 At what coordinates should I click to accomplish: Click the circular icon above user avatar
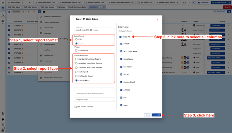click(3, 125)
